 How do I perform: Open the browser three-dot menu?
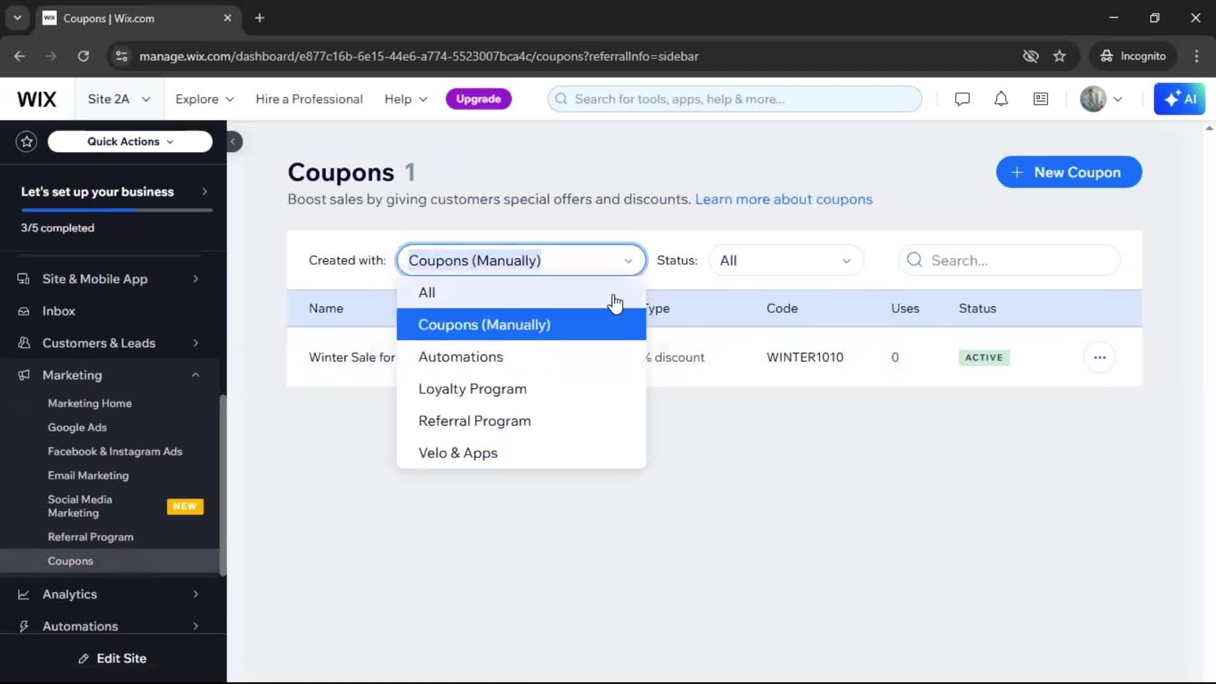pos(1196,56)
